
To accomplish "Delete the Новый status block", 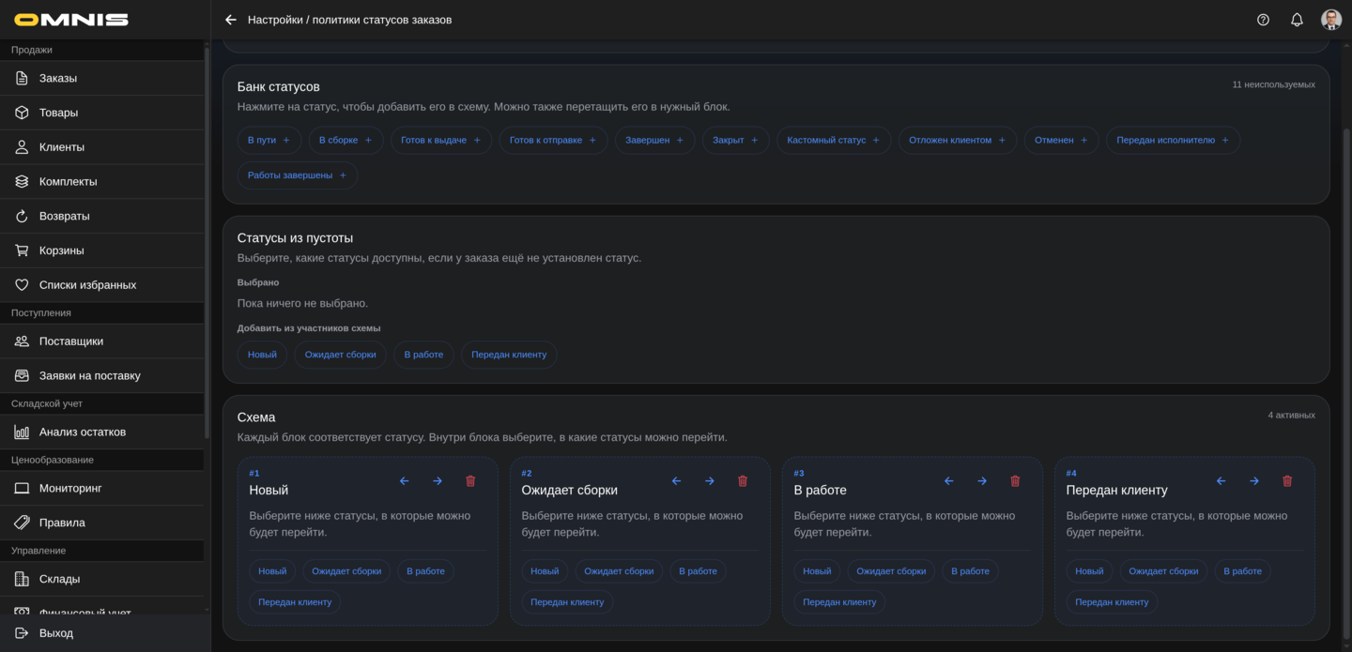I will tap(470, 481).
